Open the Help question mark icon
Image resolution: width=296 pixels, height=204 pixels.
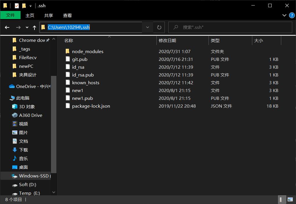[292, 15]
